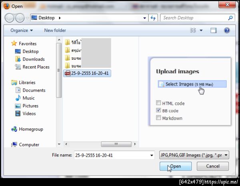Expand the address bar history dropdown

click(x=144, y=18)
